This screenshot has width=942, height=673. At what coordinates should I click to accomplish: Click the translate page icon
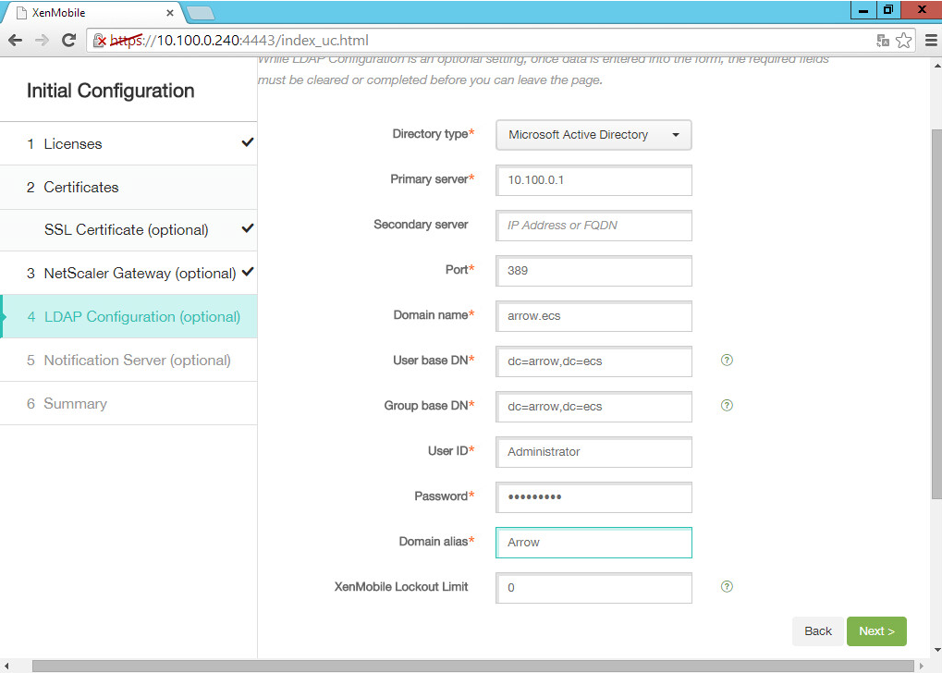point(883,41)
